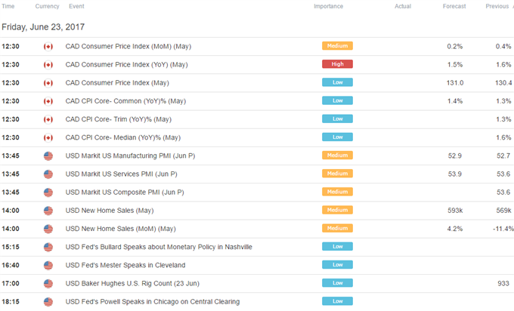The height and width of the screenshot is (311, 514).
Task: Click Medium badge on New Home Sales (May)
Action: pos(337,210)
